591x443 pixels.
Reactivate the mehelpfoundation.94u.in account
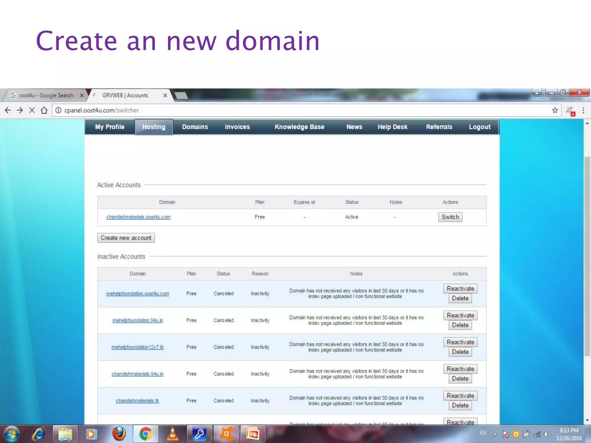point(460,315)
